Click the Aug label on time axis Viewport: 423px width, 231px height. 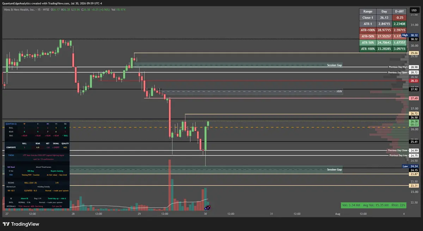337,214
